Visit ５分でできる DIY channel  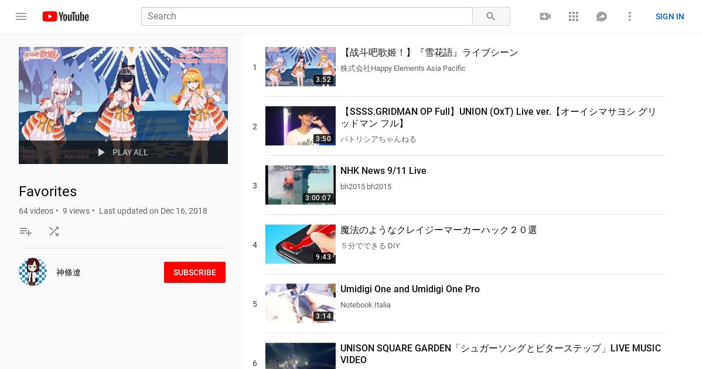coord(370,246)
